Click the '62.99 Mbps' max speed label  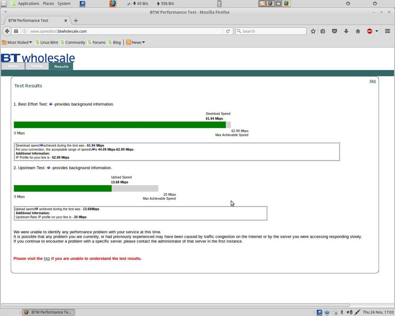[240, 131]
